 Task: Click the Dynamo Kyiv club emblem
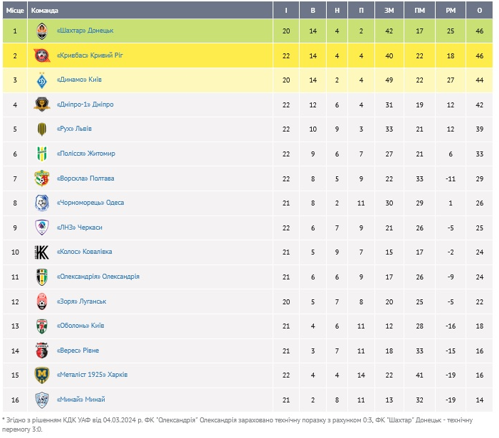point(42,80)
